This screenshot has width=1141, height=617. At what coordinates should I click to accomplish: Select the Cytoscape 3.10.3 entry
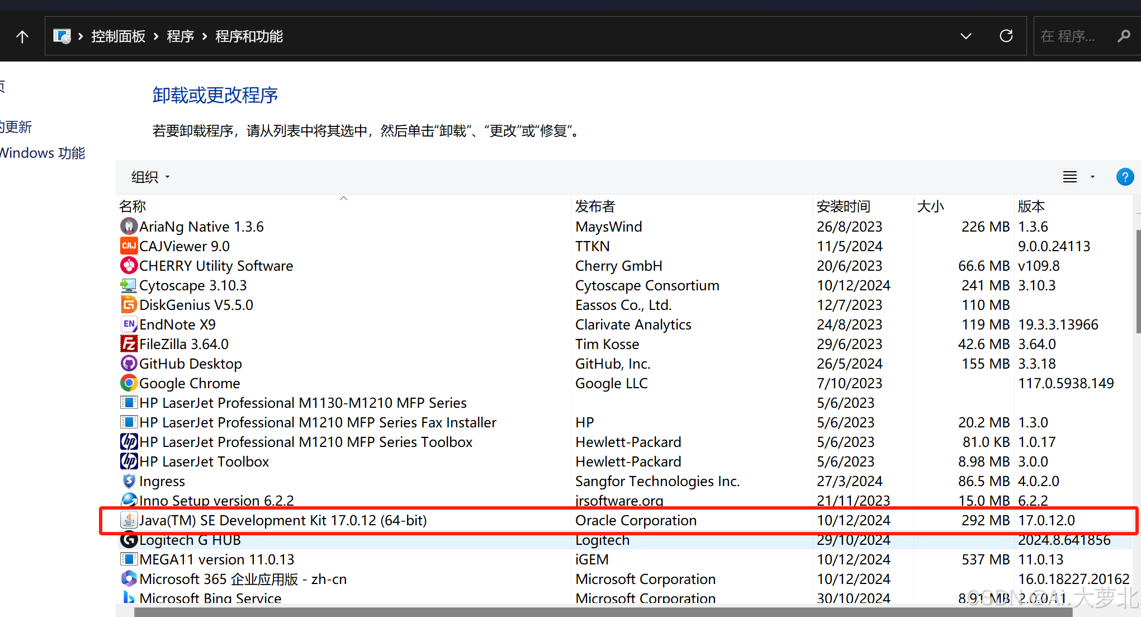193,286
